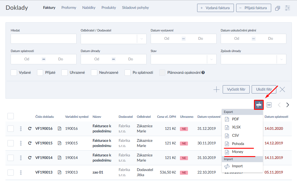Click the duplicate windows icon in header
297x181 pixels.
coord(277,8)
